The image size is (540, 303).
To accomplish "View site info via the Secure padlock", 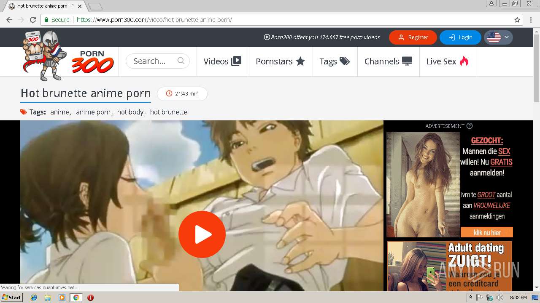I will click(x=57, y=20).
